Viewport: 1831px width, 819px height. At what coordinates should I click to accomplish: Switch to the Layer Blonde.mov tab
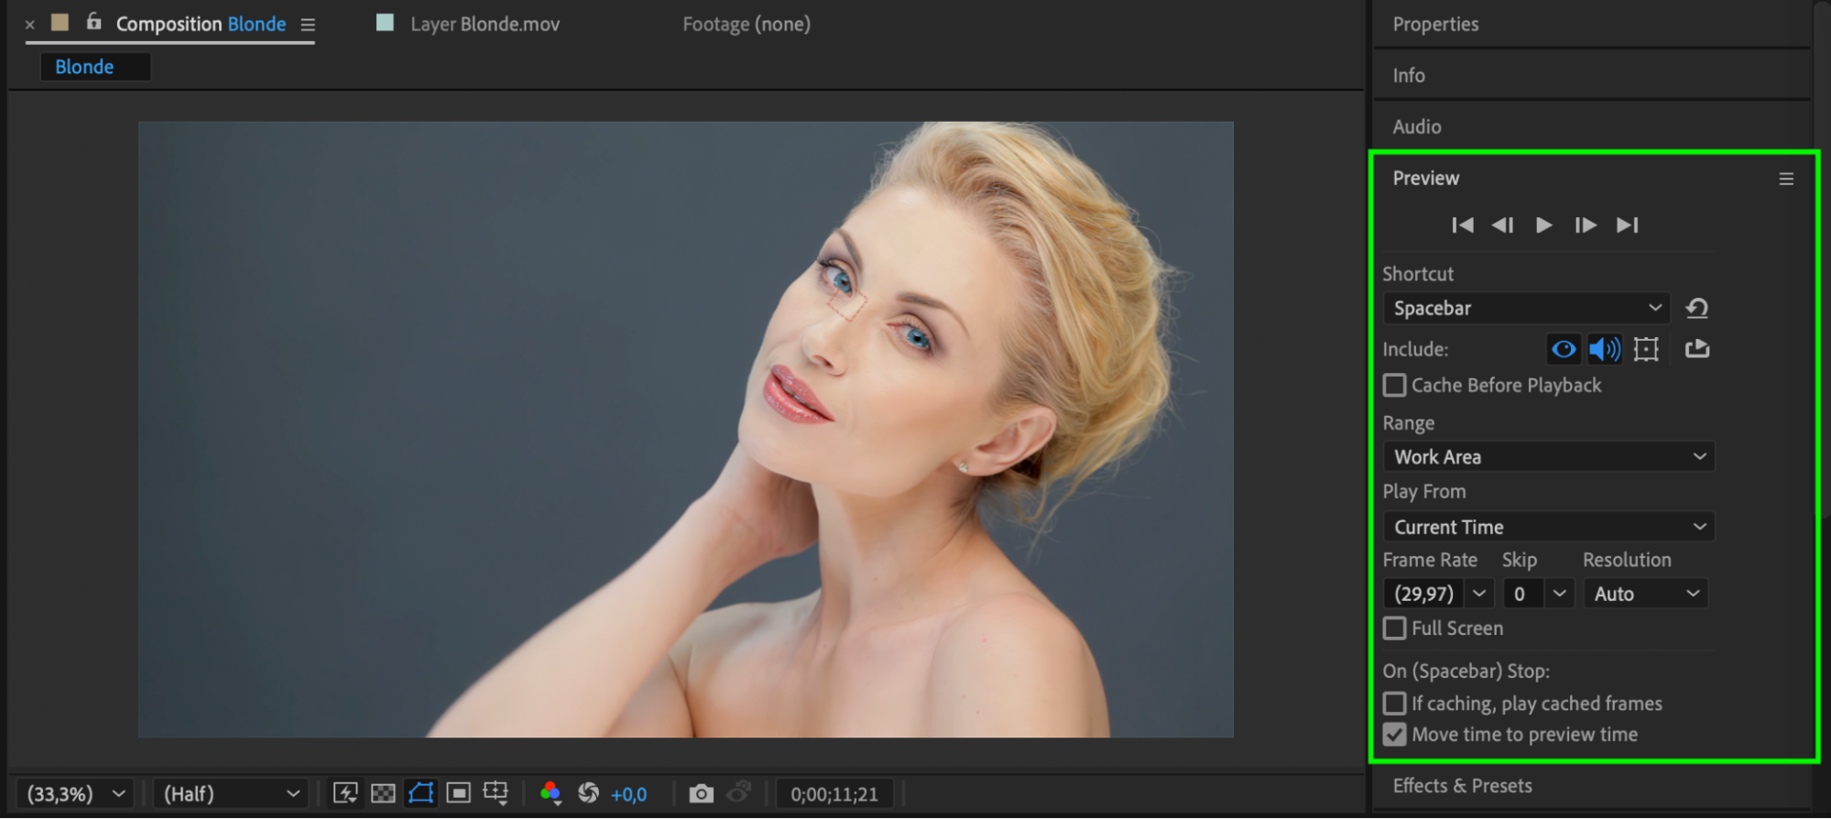[x=484, y=25]
